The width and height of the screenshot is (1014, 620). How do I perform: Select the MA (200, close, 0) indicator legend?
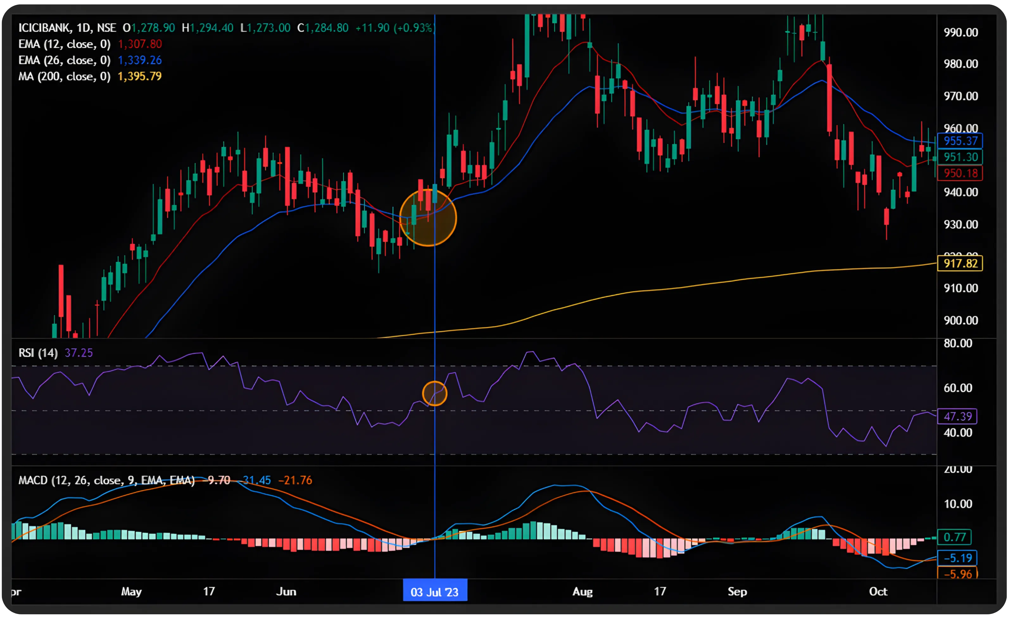[x=65, y=77]
